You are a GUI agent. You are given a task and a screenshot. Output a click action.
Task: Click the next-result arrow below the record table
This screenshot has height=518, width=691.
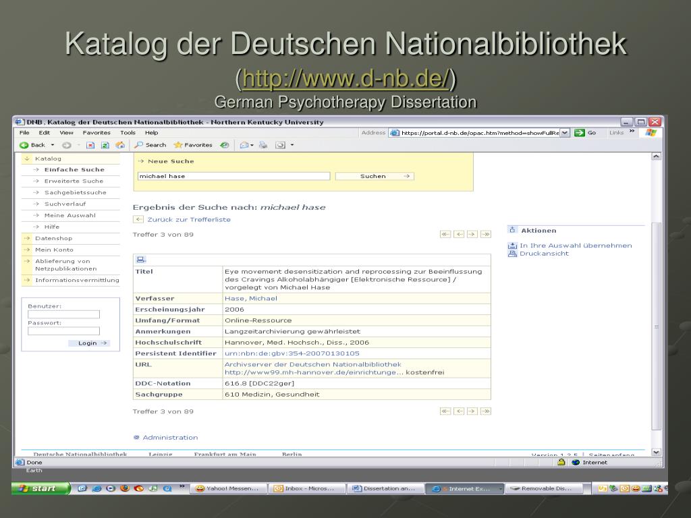tap(472, 411)
